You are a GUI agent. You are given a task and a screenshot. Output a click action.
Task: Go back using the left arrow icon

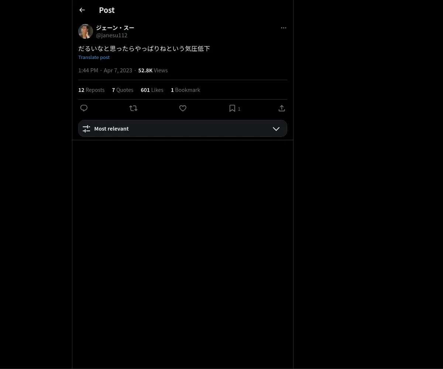click(82, 10)
